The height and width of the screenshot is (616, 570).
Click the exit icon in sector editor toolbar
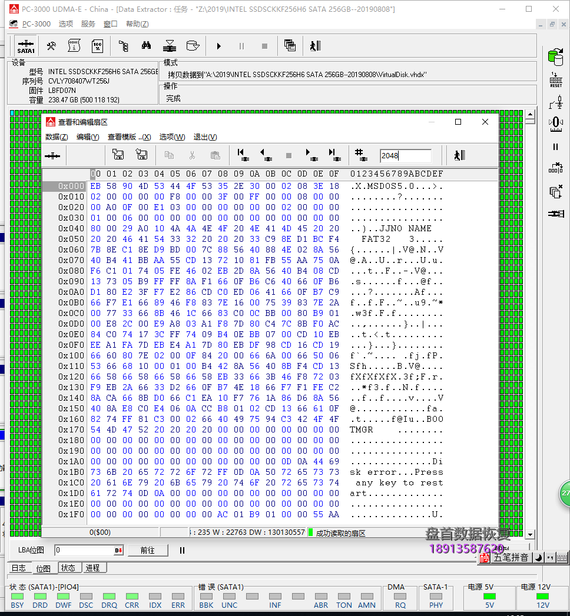459,155
